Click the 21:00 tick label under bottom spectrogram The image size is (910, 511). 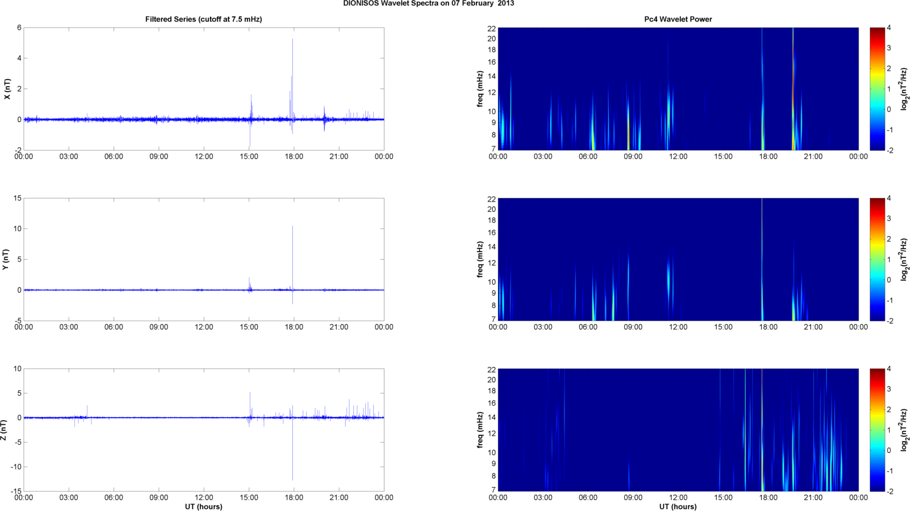tap(813, 498)
